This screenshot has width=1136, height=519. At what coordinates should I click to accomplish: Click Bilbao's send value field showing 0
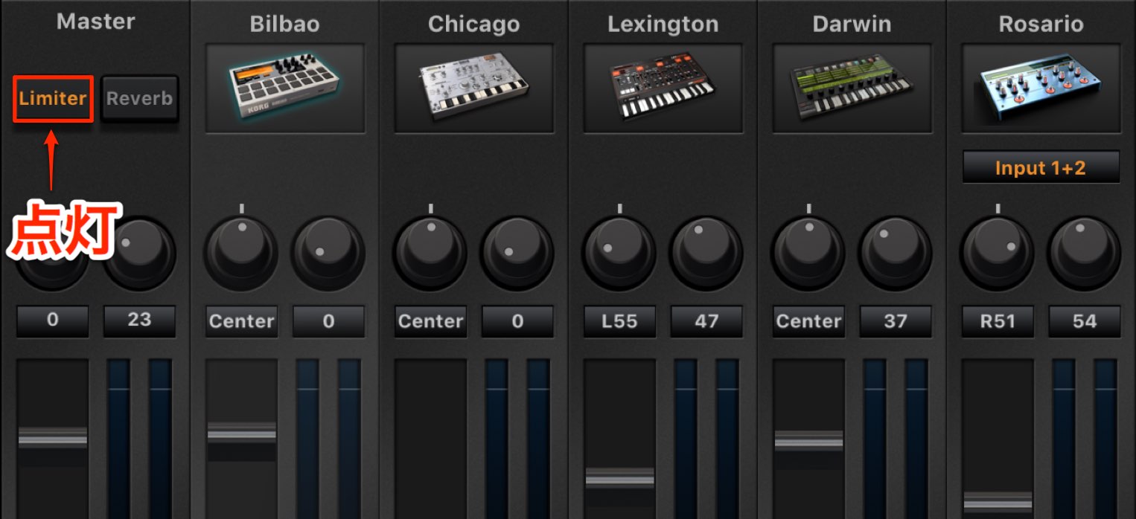click(328, 321)
